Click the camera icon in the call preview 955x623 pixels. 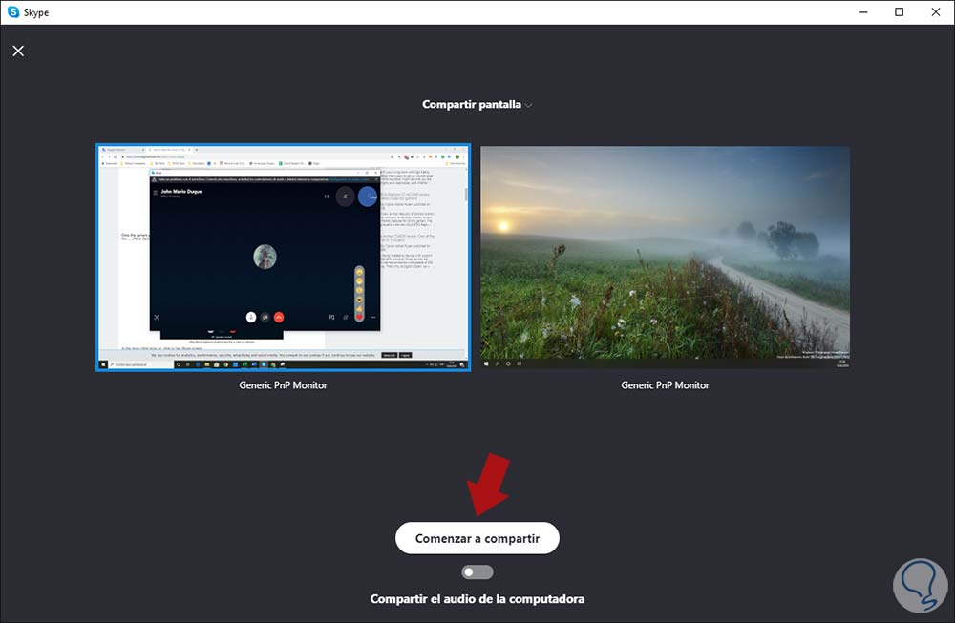point(265,317)
